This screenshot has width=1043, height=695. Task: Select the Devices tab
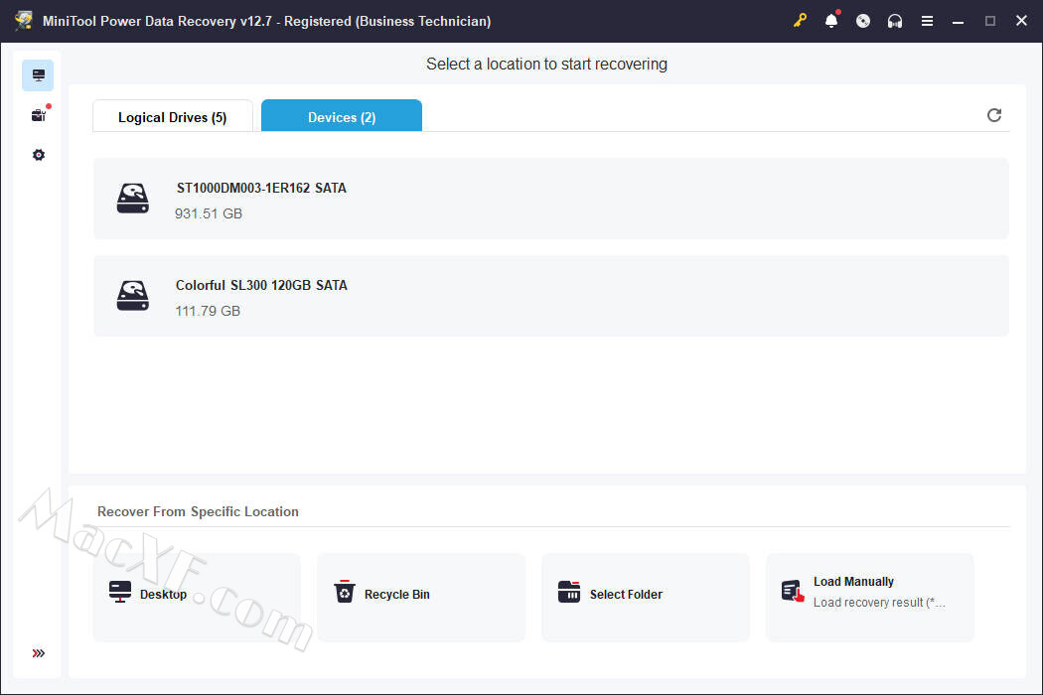[341, 117]
